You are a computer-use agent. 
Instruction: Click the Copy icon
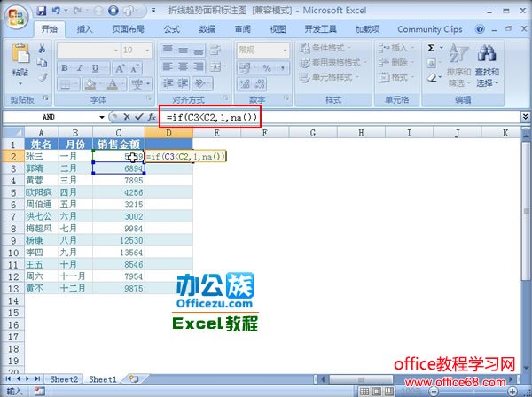(x=42, y=63)
